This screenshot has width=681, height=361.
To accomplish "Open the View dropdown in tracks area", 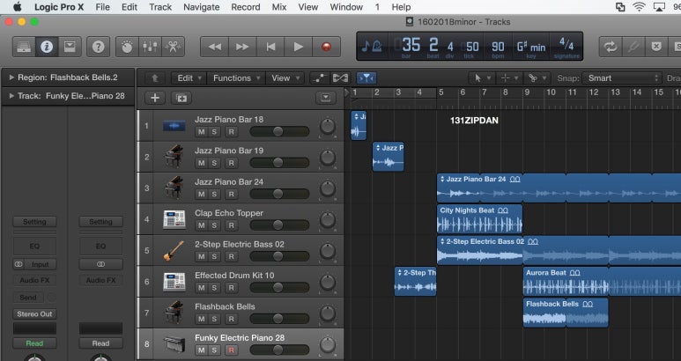I will [285, 78].
